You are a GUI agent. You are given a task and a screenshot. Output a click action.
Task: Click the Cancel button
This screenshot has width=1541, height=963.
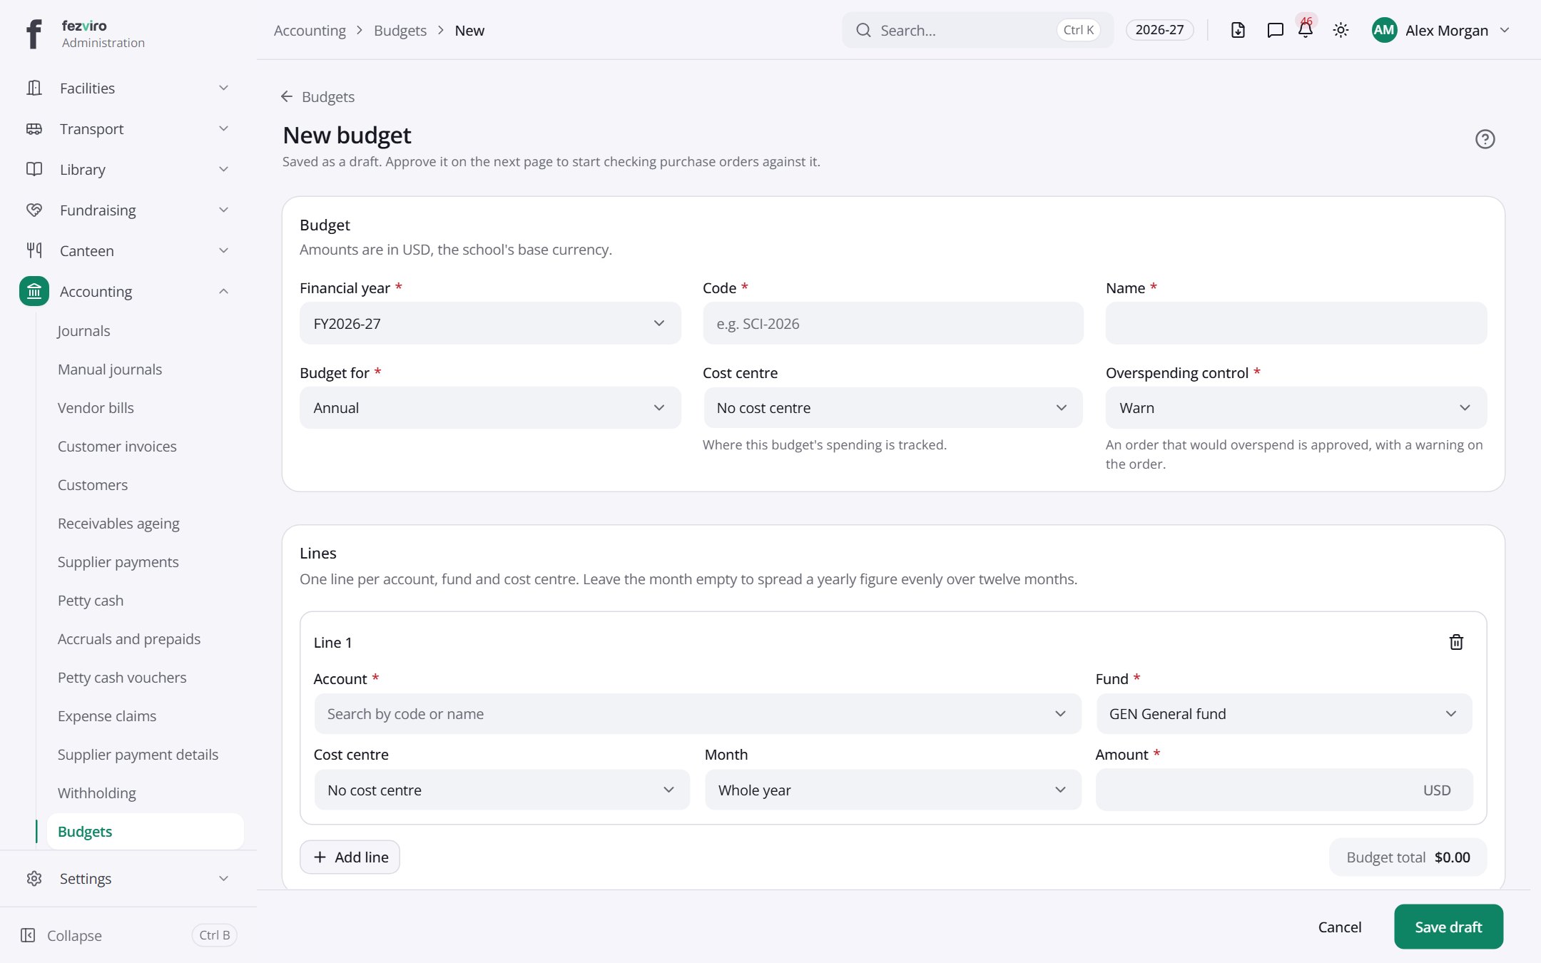click(x=1339, y=927)
